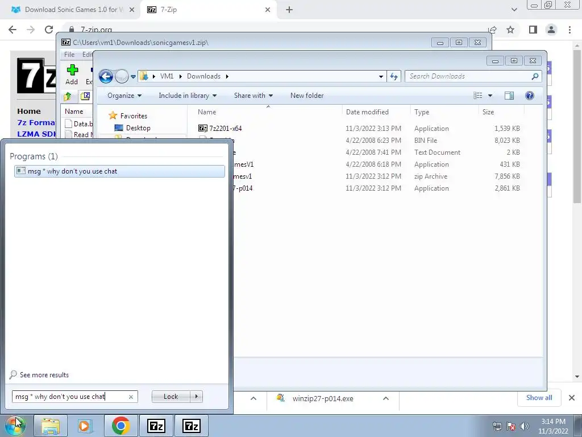Click Explorer forward navigation arrow

122,77
